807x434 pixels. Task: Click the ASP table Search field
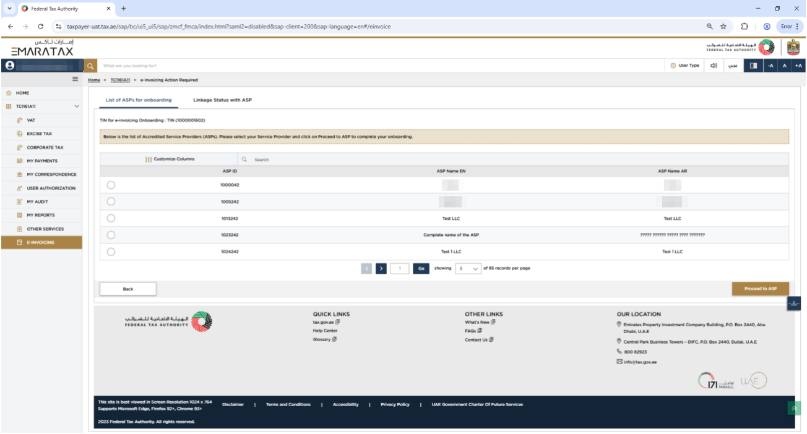[514, 160]
